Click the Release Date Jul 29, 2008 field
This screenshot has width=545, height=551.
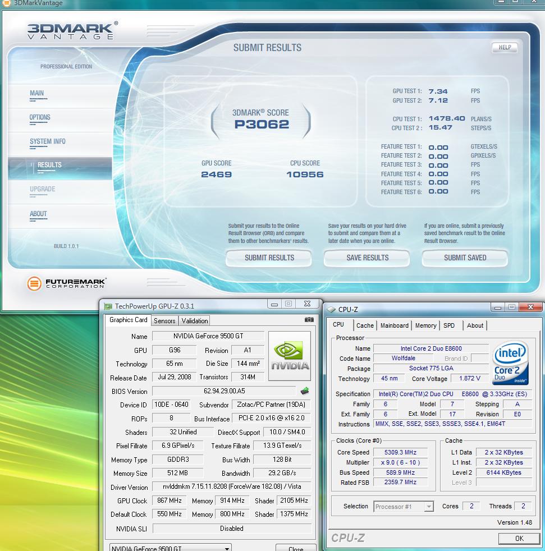pos(174,377)
